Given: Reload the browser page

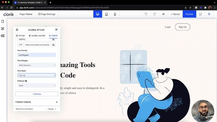Looking at the screenshot, I should pos(12,8).
